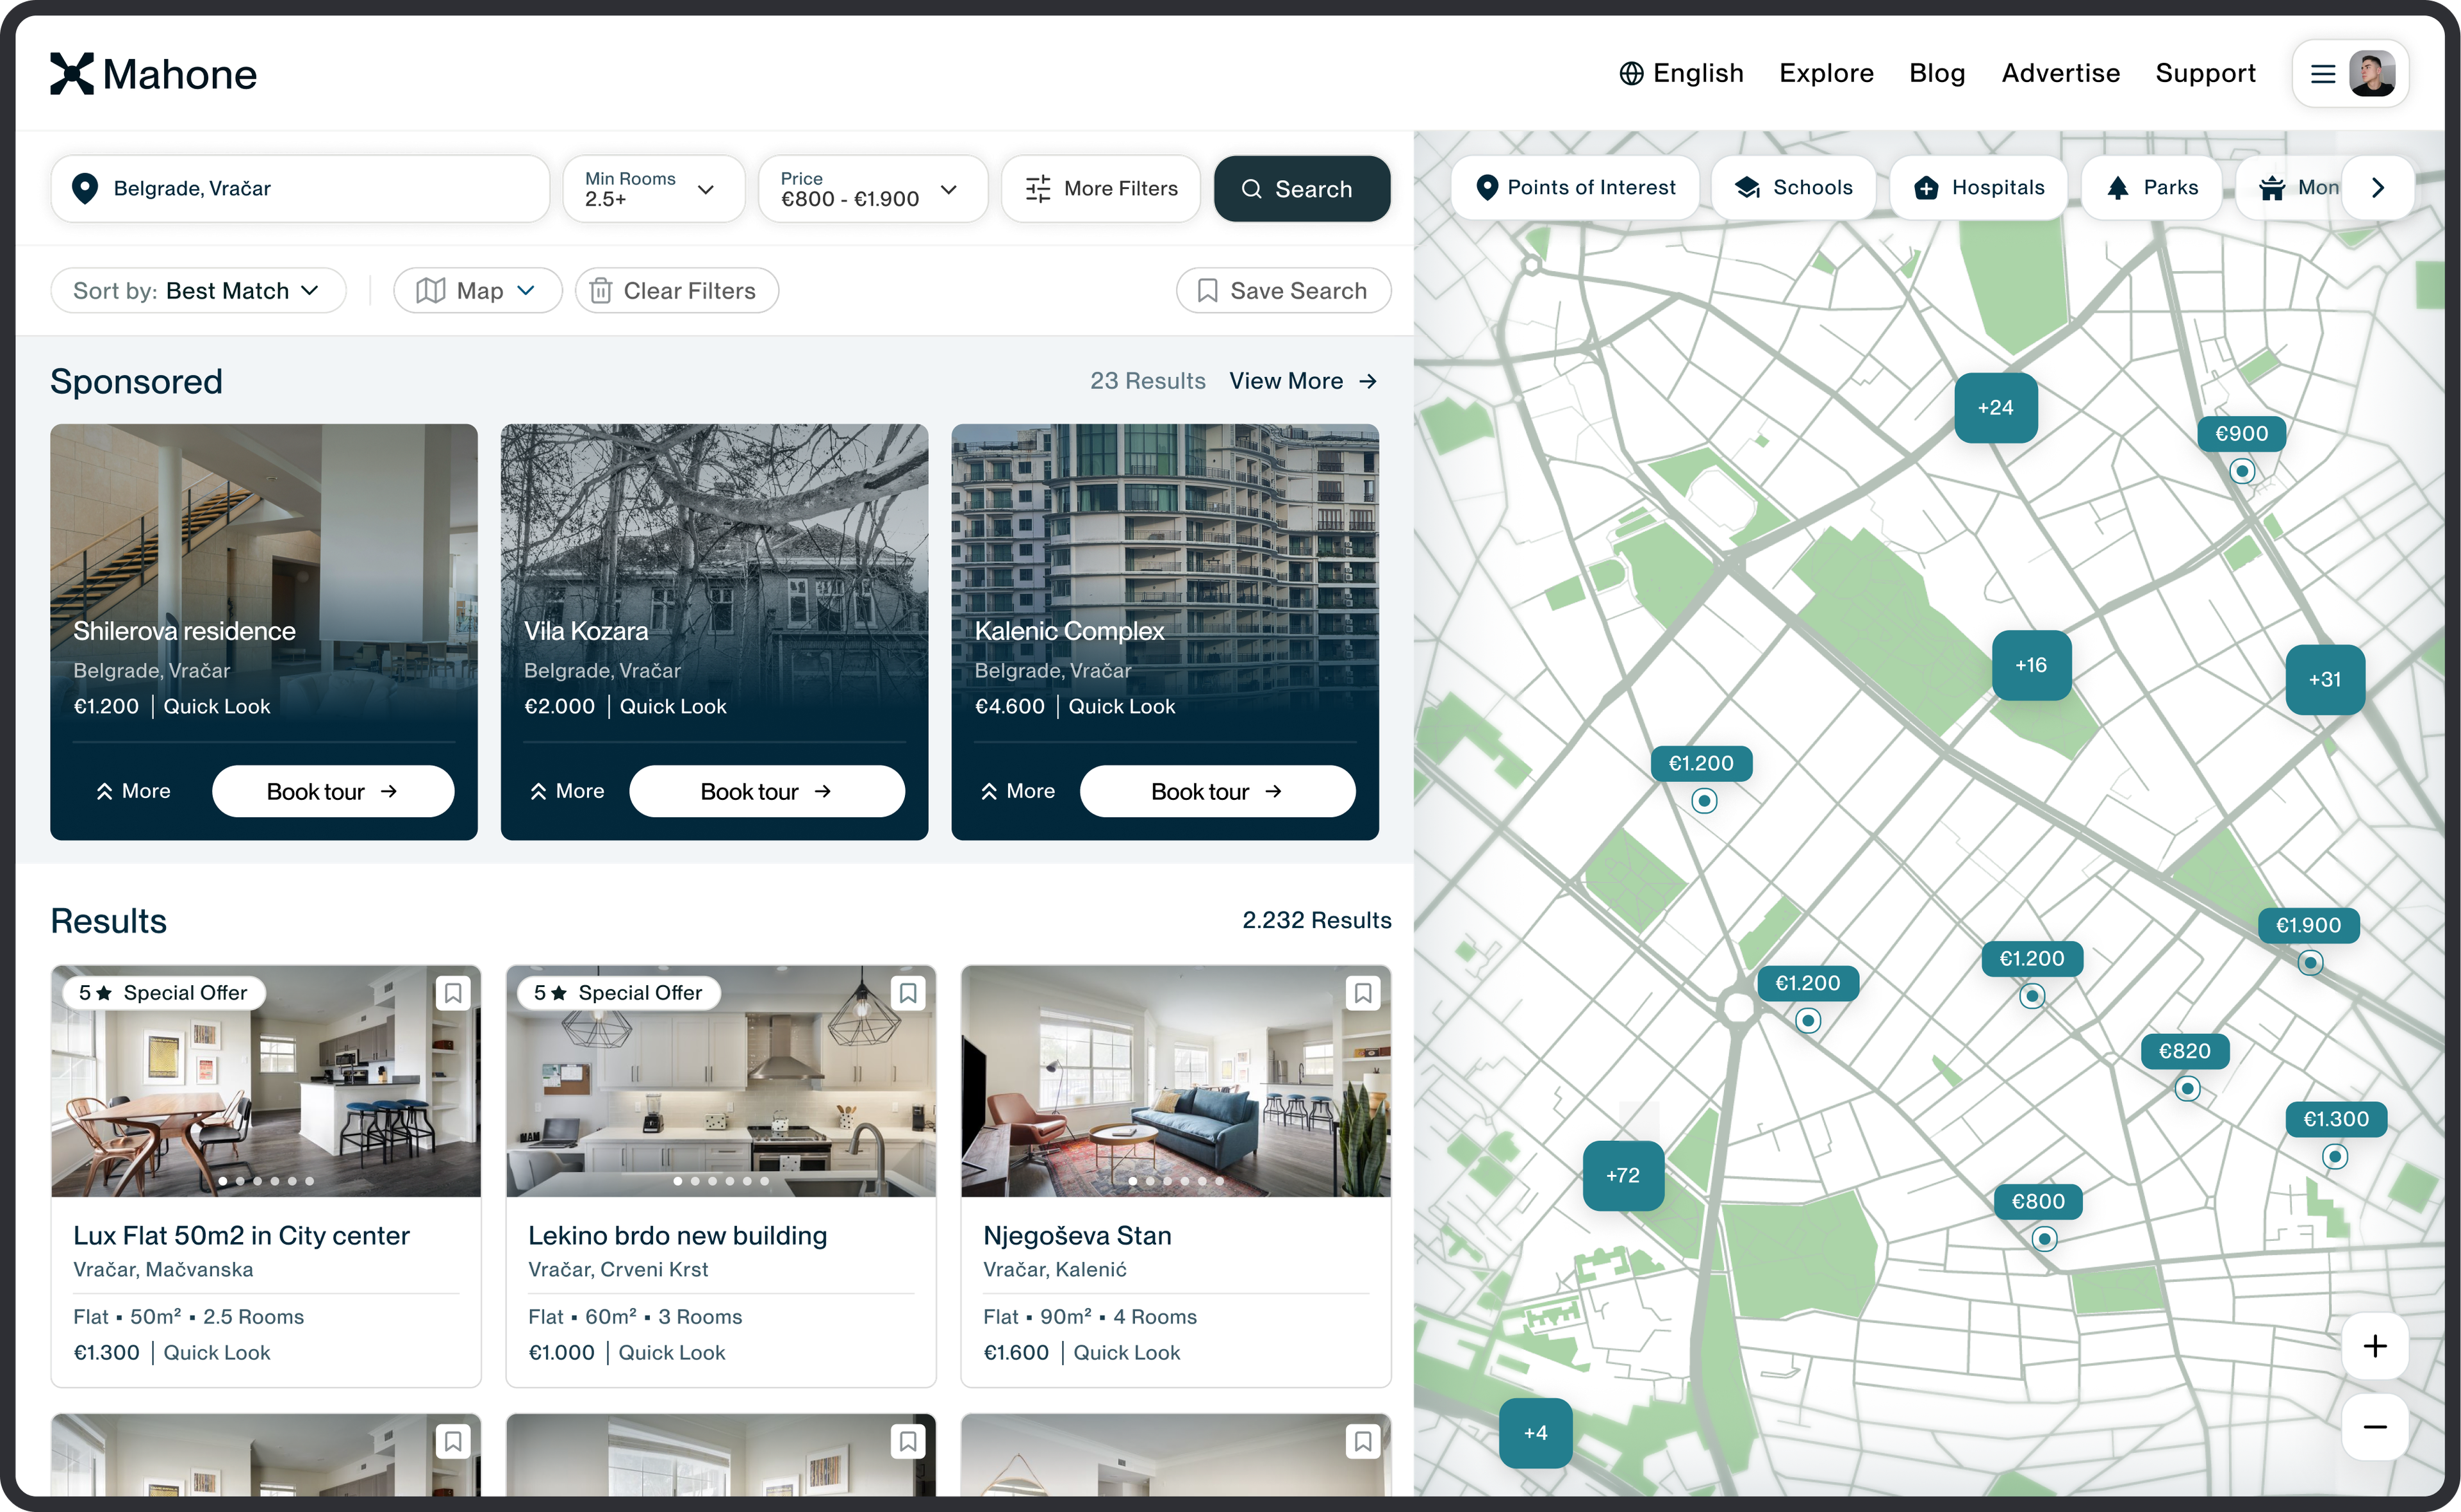The image size is (2461, 1512).
Task: Toggle Hospitals map filter
Action: point(1978,187)
